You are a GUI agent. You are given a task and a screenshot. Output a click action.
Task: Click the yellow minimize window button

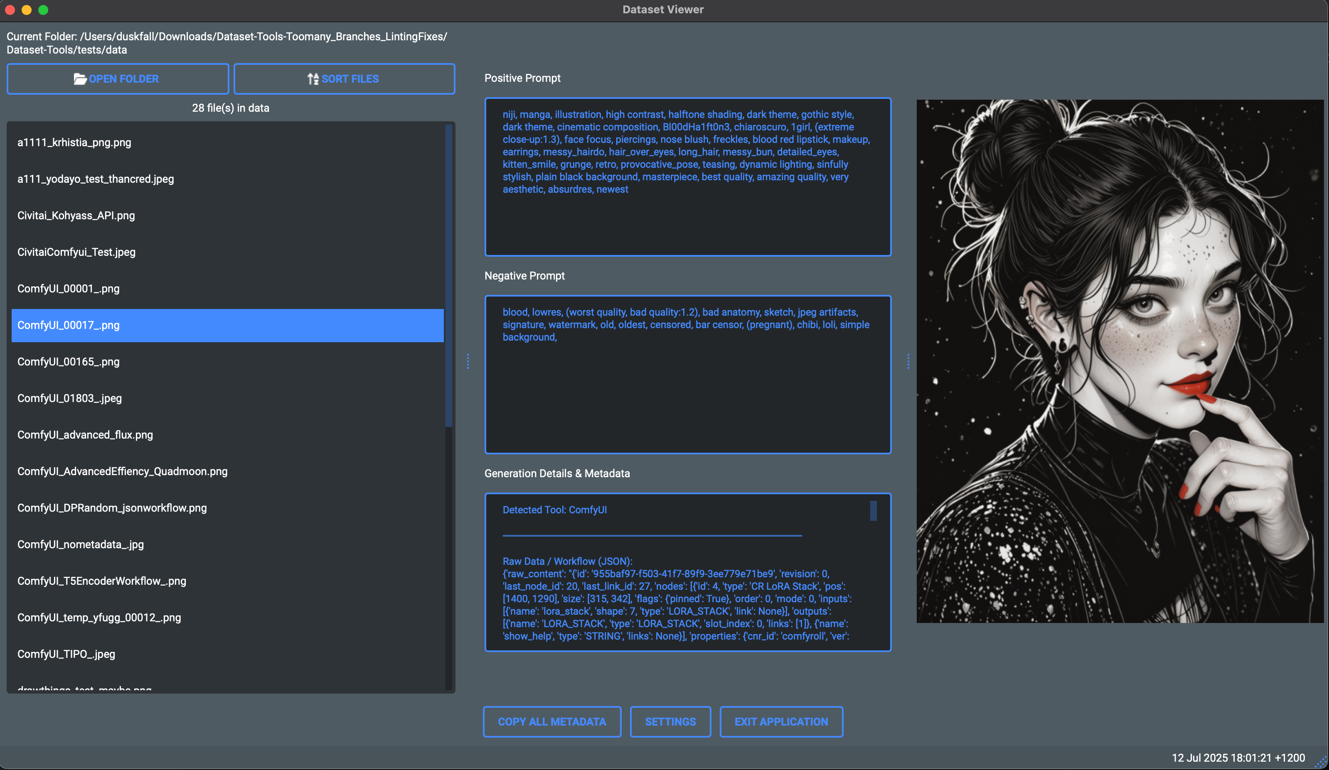coord(26,10)
